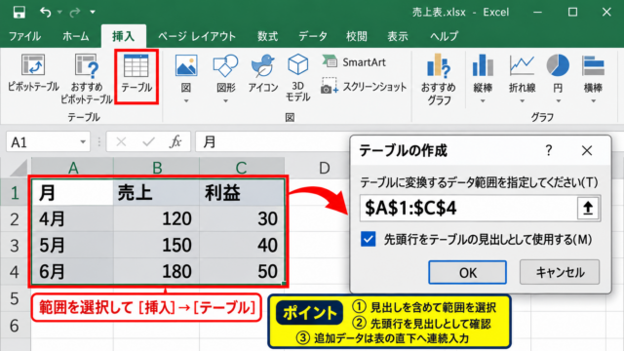Select column B header
Screen dimensions: 624x351
coord(157,168)
